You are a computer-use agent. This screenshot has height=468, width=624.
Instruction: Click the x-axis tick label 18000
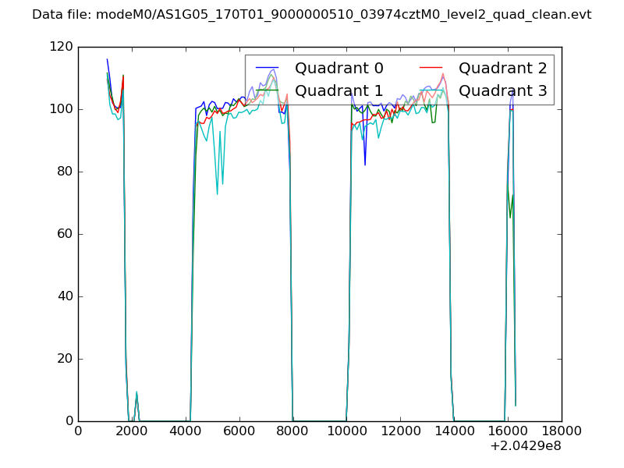point(561,431)
